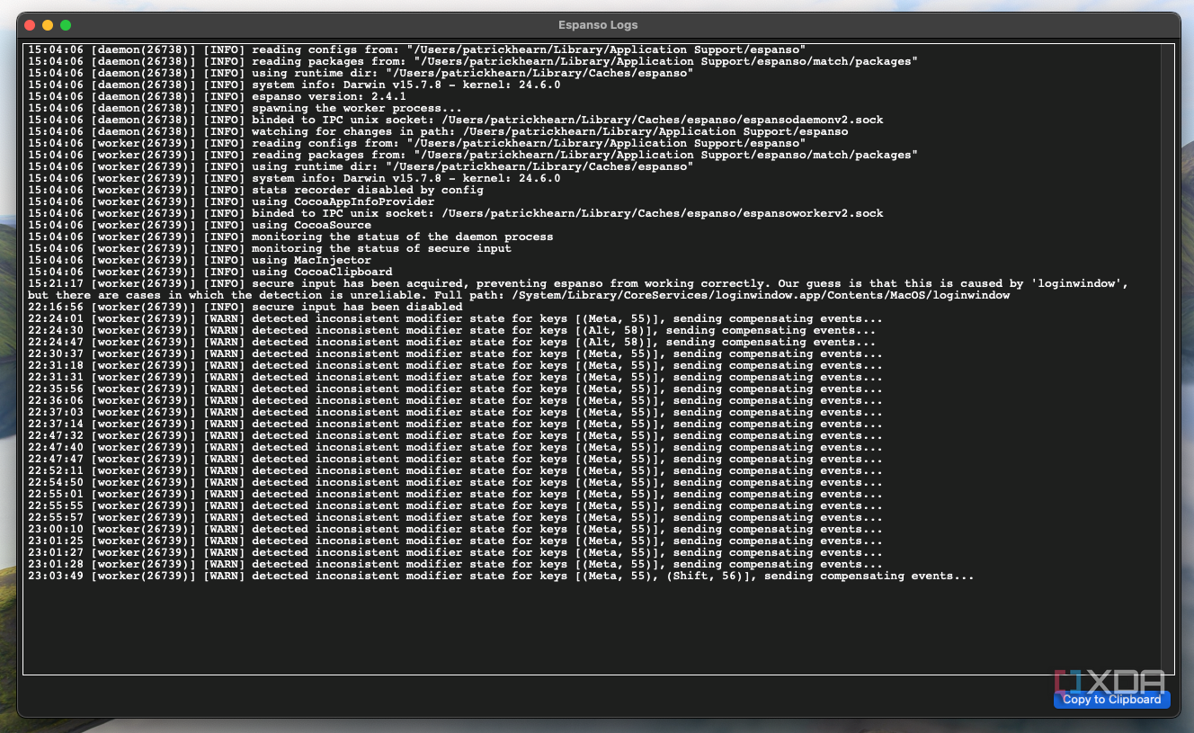Screen dimensions: 1194x733
Task: Click the 22:24:47 (Alt, 58) warning line
Action: (452, 342)
